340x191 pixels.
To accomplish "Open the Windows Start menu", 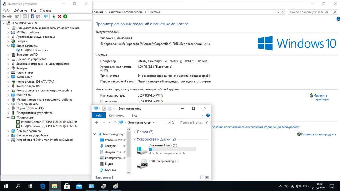I will (6, 186).
